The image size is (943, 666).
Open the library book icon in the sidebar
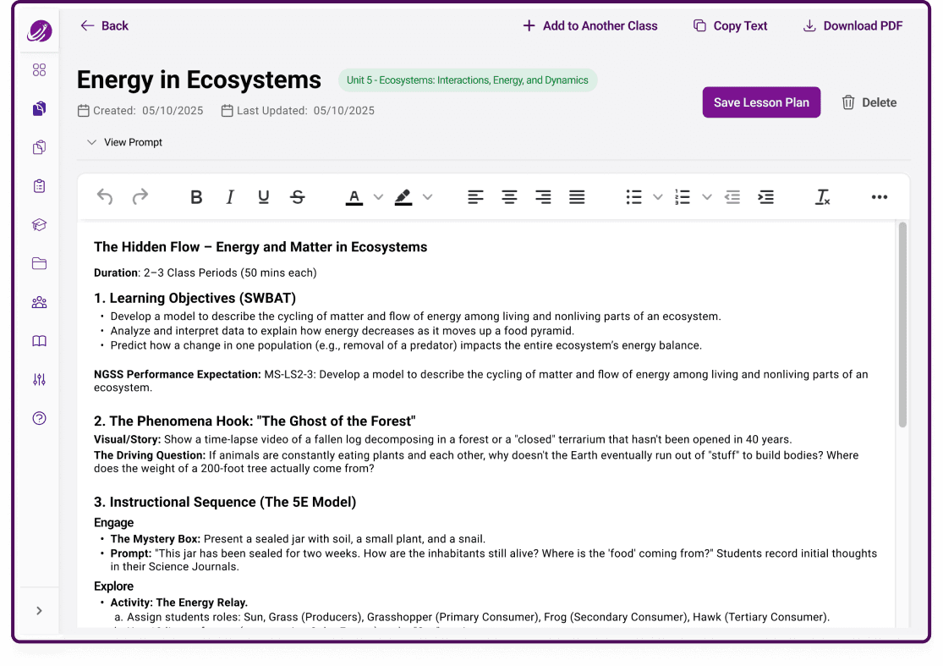point(39,340)
